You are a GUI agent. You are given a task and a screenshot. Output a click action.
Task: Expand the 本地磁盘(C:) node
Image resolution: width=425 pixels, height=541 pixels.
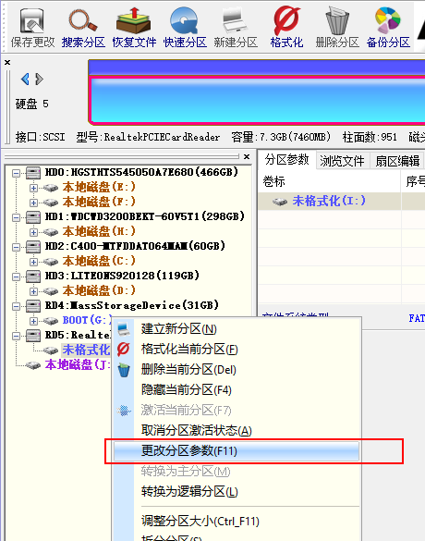pos(33,262)
